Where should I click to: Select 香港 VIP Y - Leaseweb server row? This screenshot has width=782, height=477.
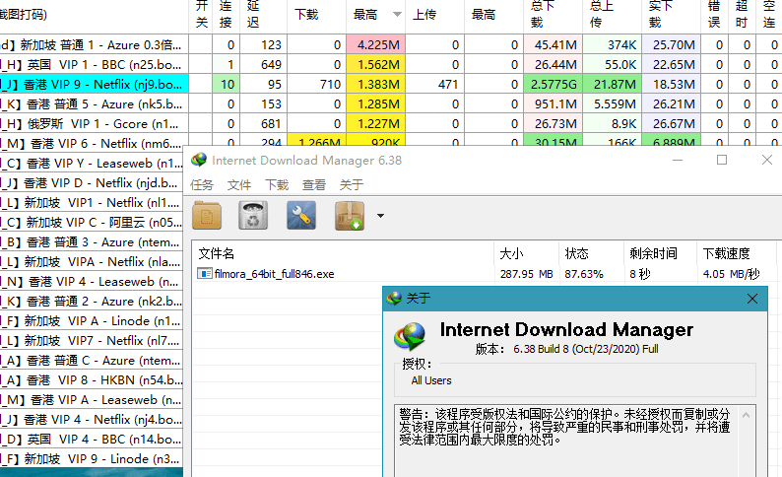[x=92, y=164]
